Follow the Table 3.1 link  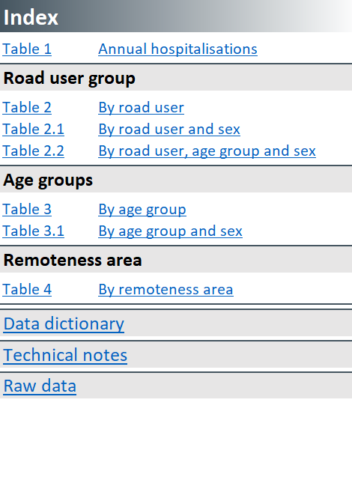34,231
